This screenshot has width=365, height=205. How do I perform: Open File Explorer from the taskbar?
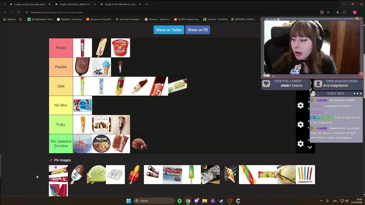pos(204,201)
